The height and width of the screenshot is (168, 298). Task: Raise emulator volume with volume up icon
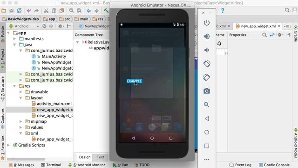coord(207,36)
